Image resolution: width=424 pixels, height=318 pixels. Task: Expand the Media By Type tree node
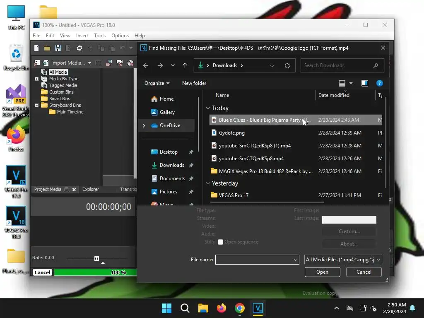pyautogui.click(x=36, y=79)
